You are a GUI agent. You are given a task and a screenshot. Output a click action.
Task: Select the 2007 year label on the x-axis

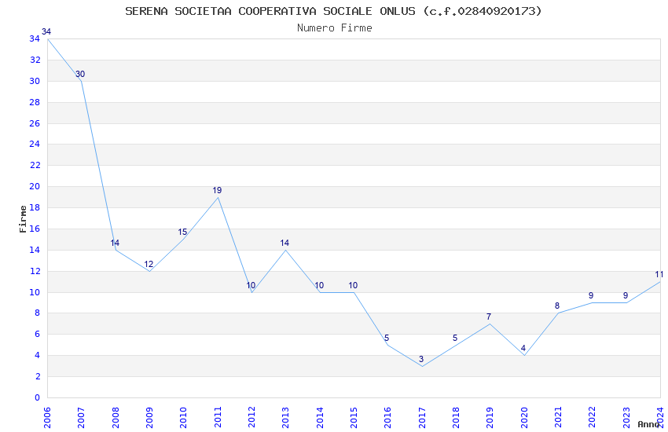[x=81, y=417]
